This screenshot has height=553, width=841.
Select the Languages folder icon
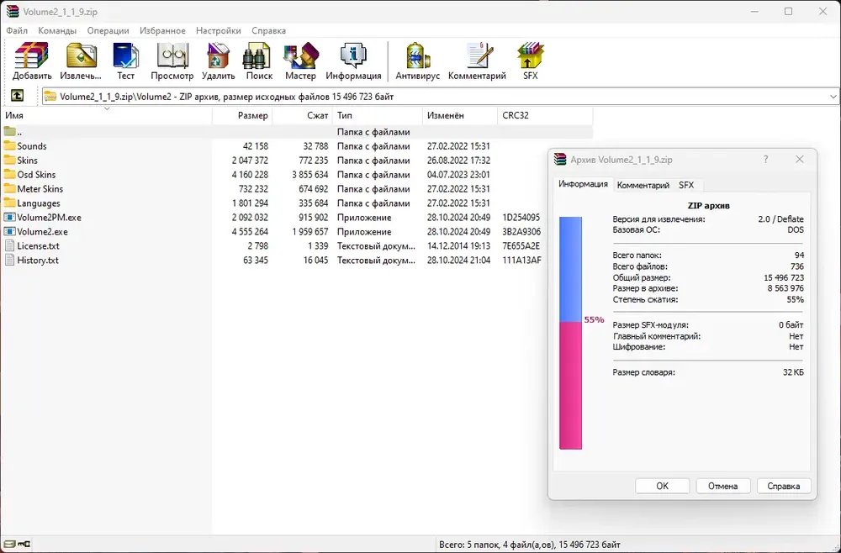point(9,203)
